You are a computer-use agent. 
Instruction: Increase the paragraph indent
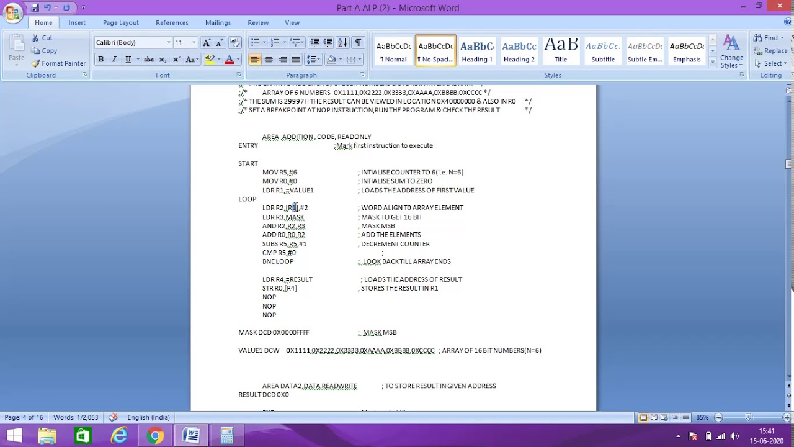pos(328,43)
